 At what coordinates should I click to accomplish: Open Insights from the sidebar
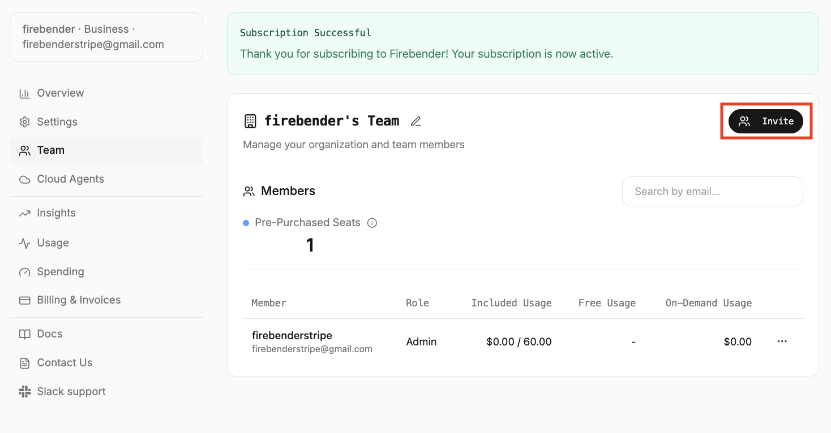tap(56, 213)
